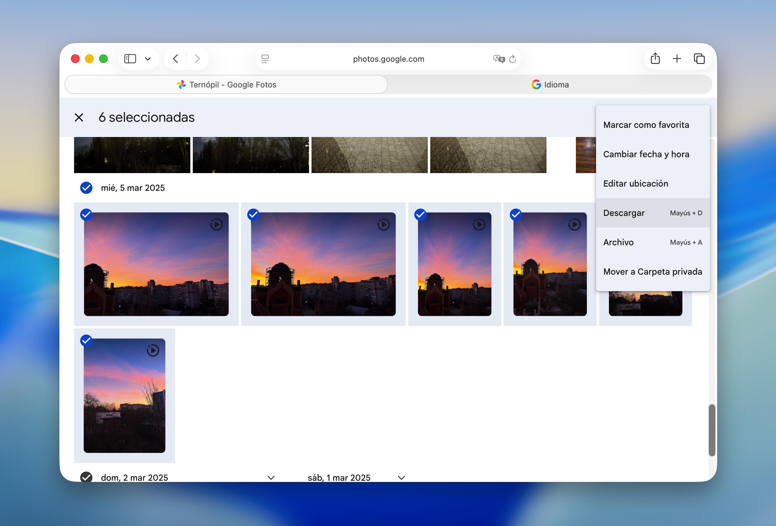Open first dark trees thumbnail at top
Viewport: 776px width, 526px height.
132,155
